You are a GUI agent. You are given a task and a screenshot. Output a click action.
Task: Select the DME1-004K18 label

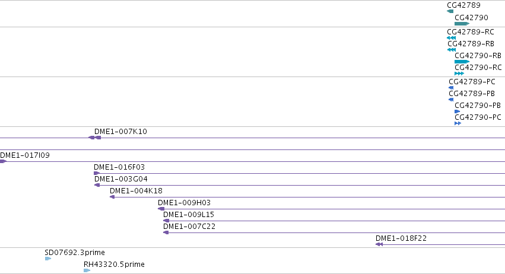click(x=136, y=191)
